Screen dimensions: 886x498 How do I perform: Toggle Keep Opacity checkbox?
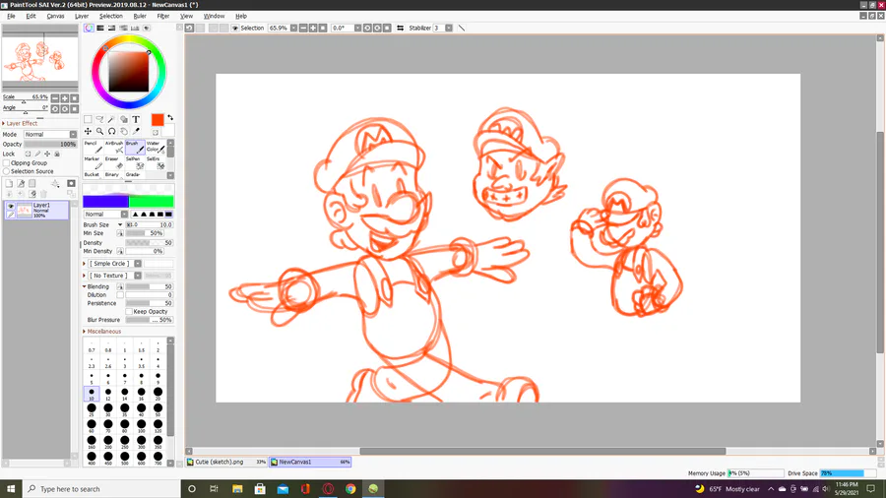tap(129, 311)
